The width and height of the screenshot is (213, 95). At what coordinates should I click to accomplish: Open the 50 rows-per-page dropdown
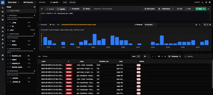click(146, 56)
